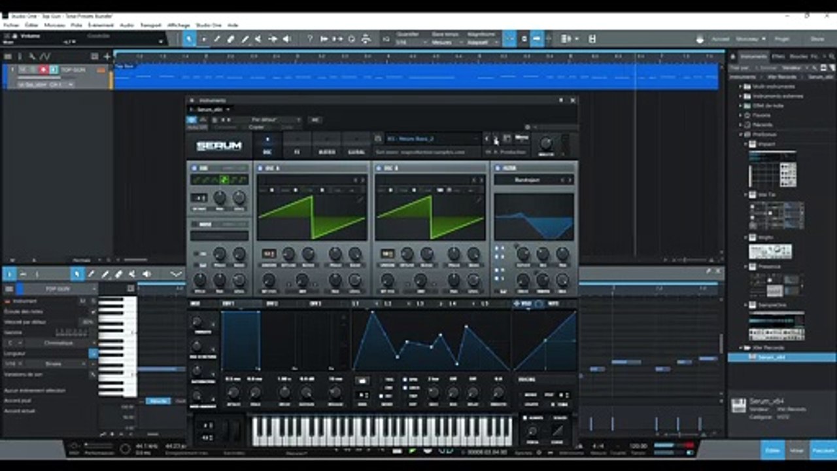Select the Listen speaker tool
837x471 pixels.
coord(286,39)
